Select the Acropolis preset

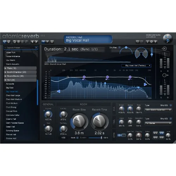pos(10,84)
